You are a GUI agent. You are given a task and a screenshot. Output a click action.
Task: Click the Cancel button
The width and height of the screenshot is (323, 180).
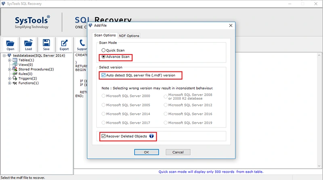tap(178, 152)
